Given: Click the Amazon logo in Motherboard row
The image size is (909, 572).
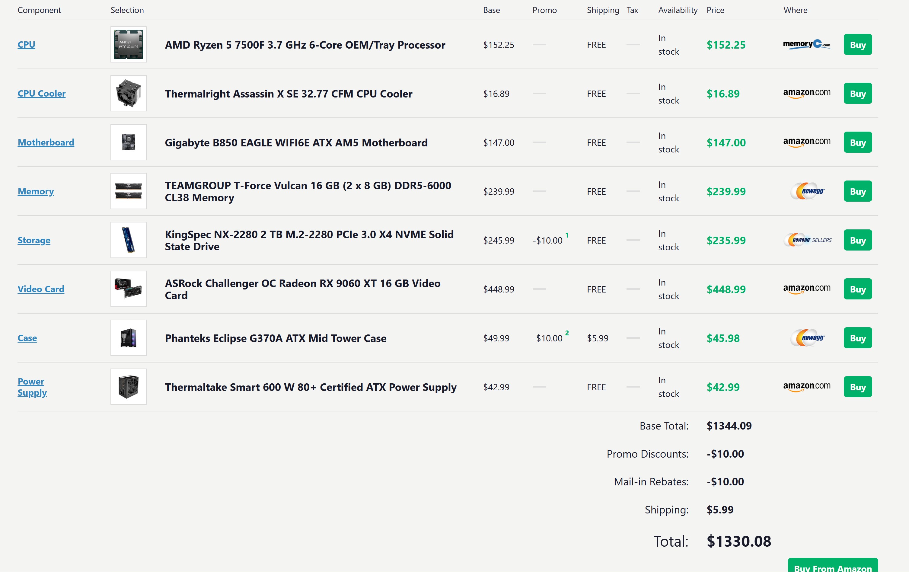Looking at the screenshot, I should (807, 142).
